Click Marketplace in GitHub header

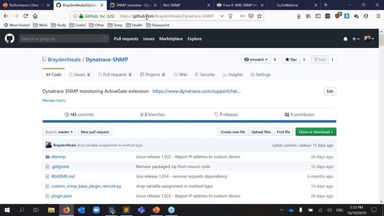171,39
